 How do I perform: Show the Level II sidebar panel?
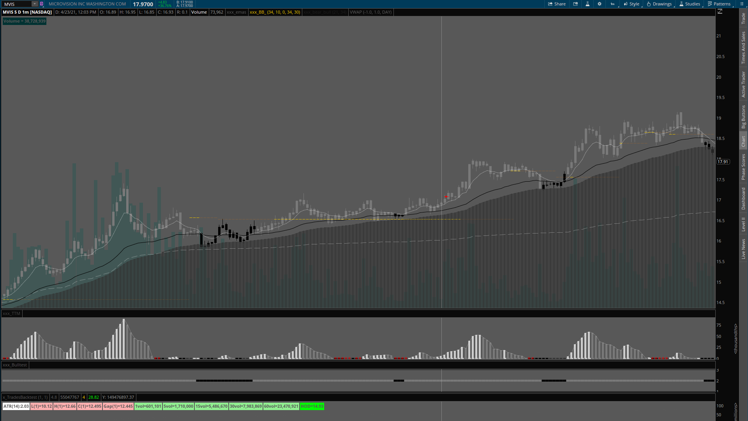coord(743,224)
